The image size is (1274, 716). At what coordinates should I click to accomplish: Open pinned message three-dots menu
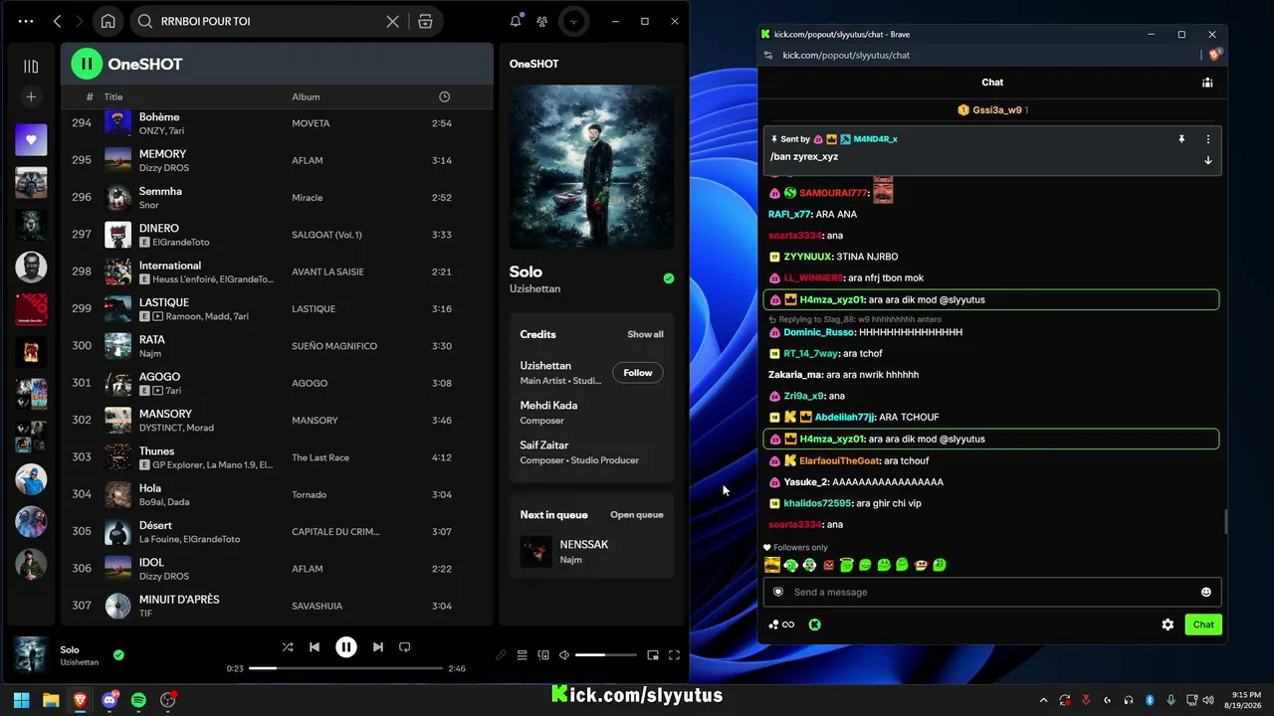1208,139
